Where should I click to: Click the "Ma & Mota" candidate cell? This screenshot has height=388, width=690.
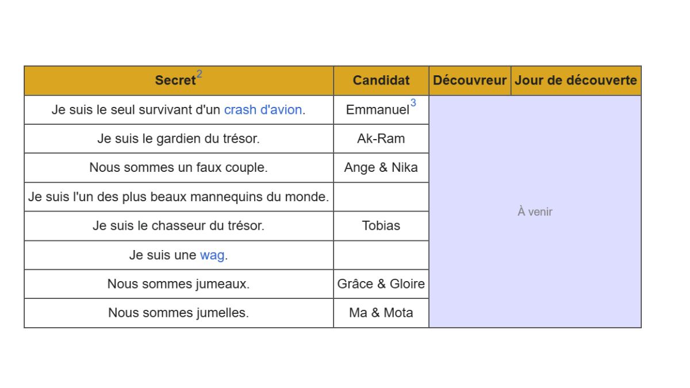coord(381,313)
